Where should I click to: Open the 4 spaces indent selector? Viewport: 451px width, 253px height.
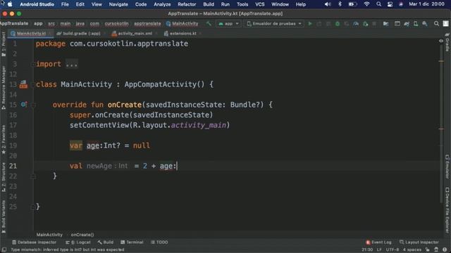click(412, 250)
